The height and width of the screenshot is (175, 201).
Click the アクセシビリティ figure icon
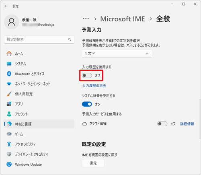(9, 144)
